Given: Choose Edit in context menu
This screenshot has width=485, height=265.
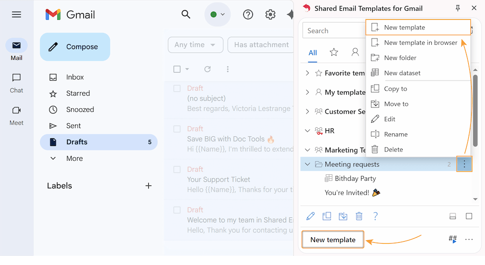Looking at the screenshot, I should pyautogui.click(x=418, y=119).
